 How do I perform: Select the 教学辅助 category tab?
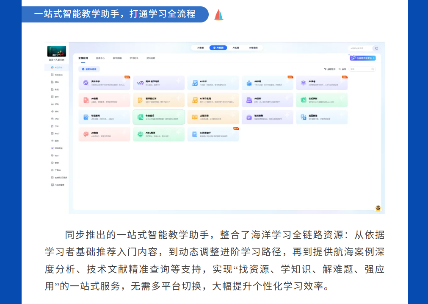click(117, 58)
